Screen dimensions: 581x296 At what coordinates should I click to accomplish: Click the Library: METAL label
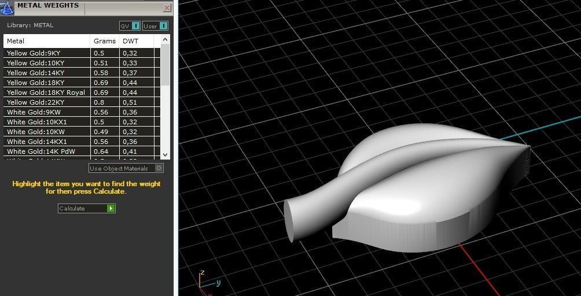point(30,25)
